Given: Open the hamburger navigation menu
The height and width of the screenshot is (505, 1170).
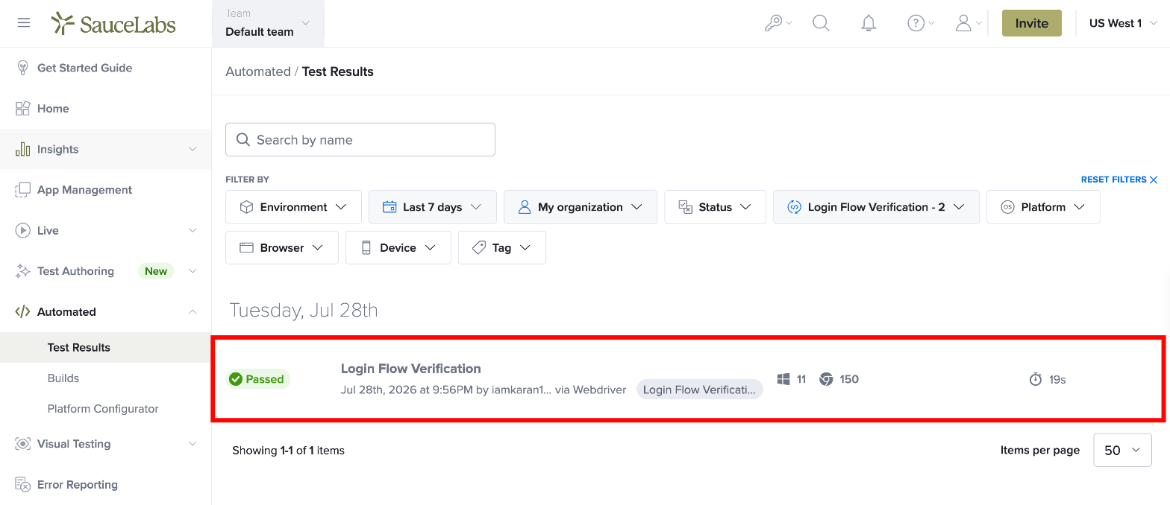Looking at the screenshot, I should (x=24, y=23).
